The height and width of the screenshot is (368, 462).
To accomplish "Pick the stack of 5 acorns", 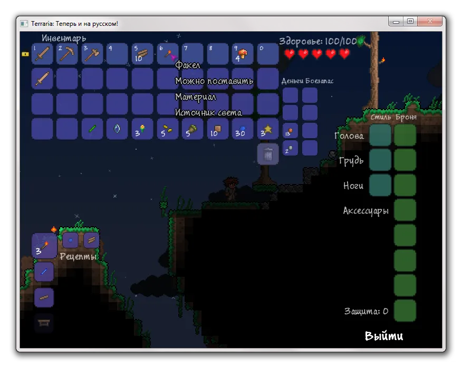I will point(192,129).
